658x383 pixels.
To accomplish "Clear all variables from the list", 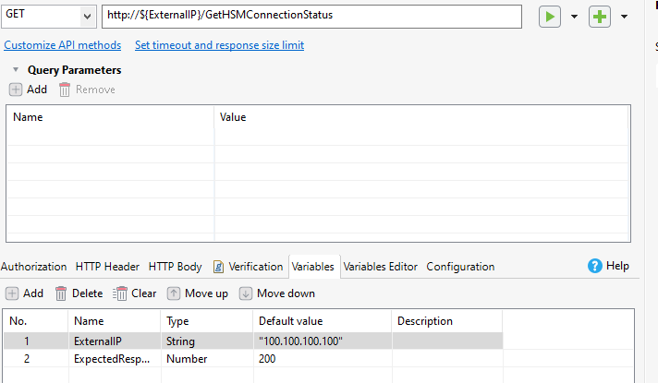I will [x=135, y=293].
